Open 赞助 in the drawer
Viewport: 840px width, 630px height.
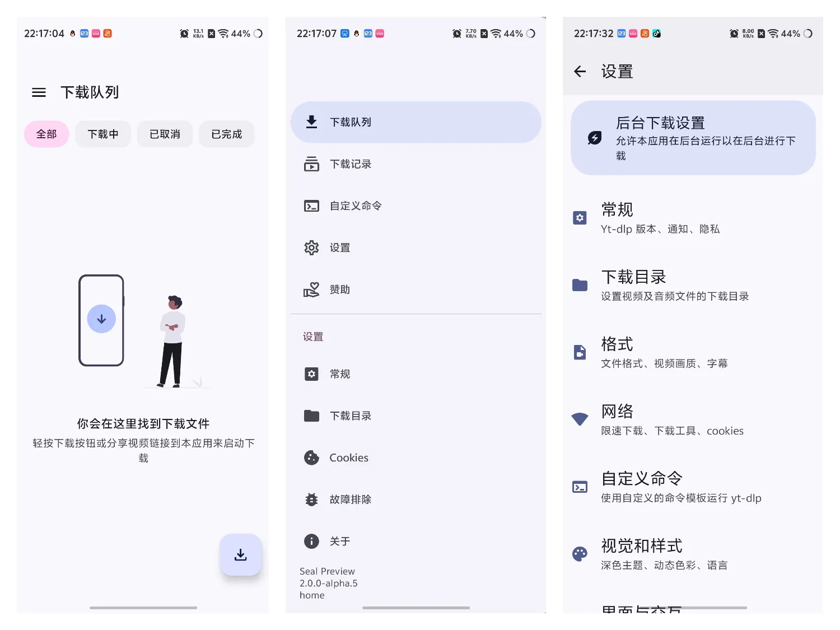click(416, 290)
